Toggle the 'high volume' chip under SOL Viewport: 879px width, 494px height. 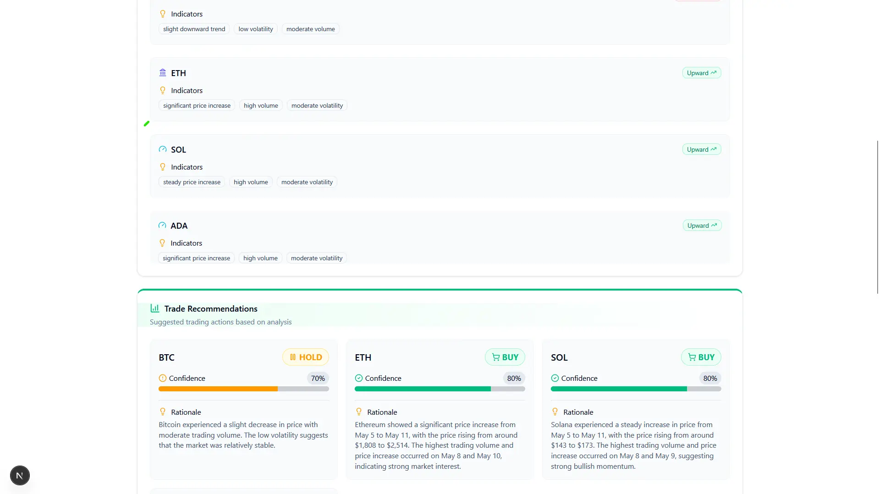click(x=250, y=182)
